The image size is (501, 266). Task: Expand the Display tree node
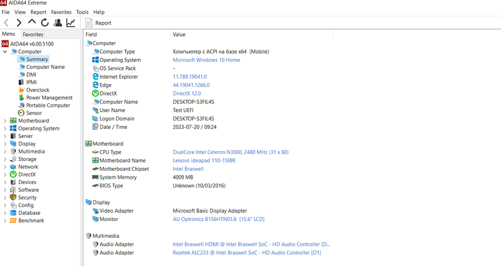[5, 144]
